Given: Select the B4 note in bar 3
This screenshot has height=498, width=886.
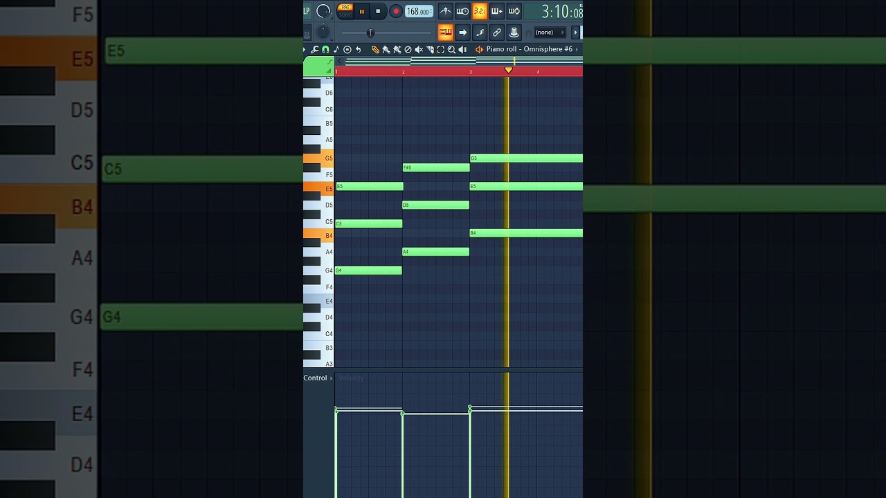Looking at the screenshot, I should [526, 233].
